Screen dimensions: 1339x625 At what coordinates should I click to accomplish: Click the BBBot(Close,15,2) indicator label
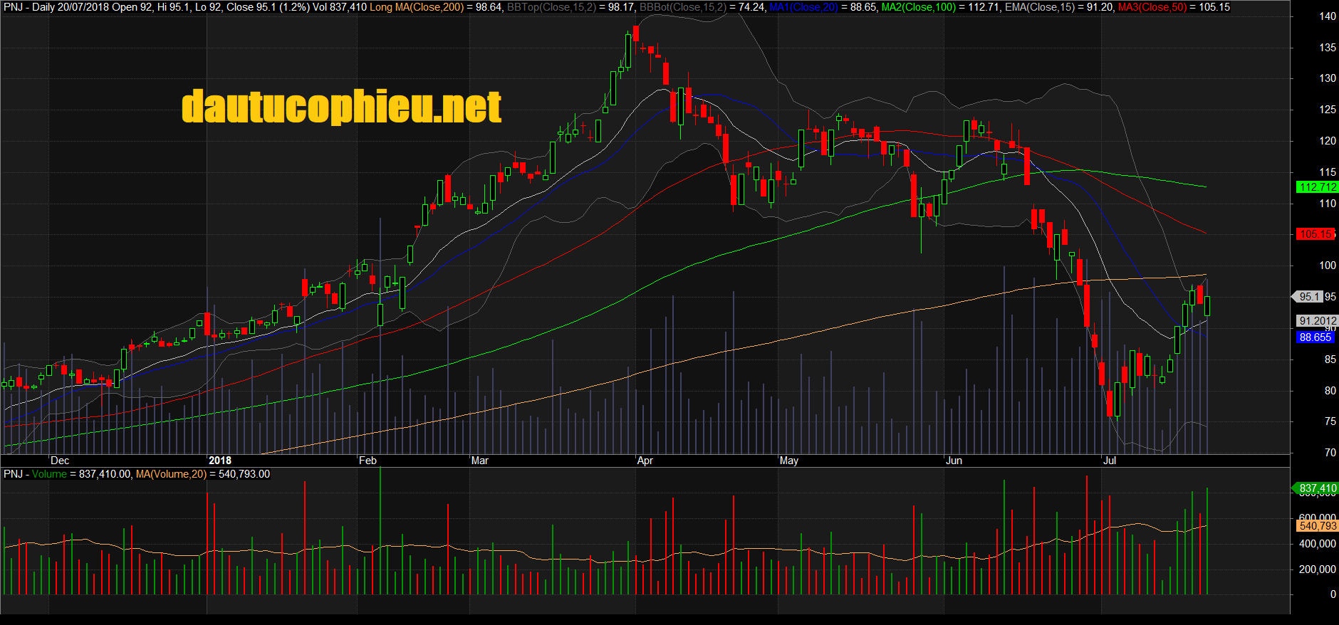click(x=682, y=7)
